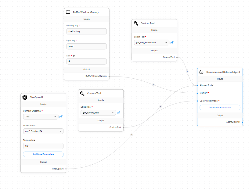Click the Temperature input field

click(x=43, y=146)
